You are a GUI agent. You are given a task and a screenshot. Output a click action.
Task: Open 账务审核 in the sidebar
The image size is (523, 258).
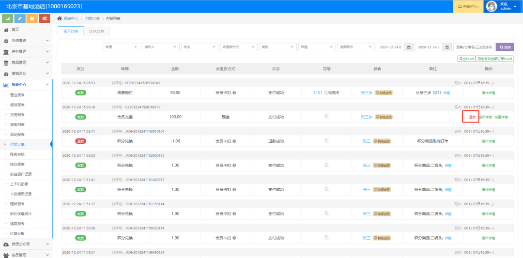[17, 154]
